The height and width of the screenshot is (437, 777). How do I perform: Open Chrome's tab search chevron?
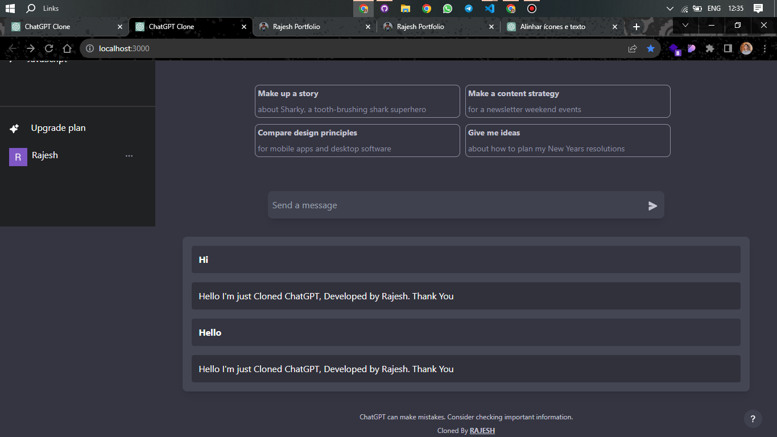click(x=685, y=26)
